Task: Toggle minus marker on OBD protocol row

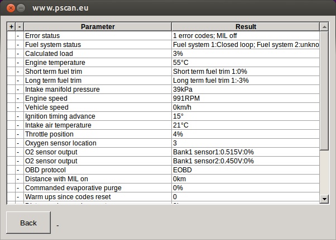Action: 20,170
